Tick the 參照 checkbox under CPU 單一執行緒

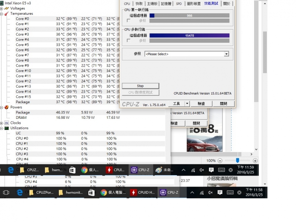click(129, 21)
